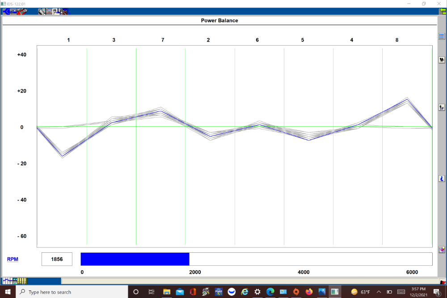
Task: Click the video camera recording icon
Action: pos(442,60)
